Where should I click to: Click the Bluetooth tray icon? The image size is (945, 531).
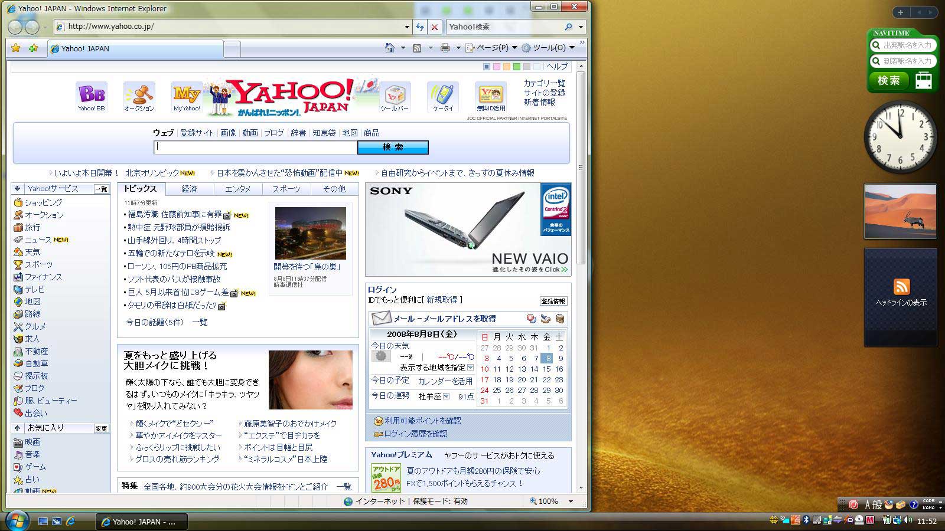806,520
